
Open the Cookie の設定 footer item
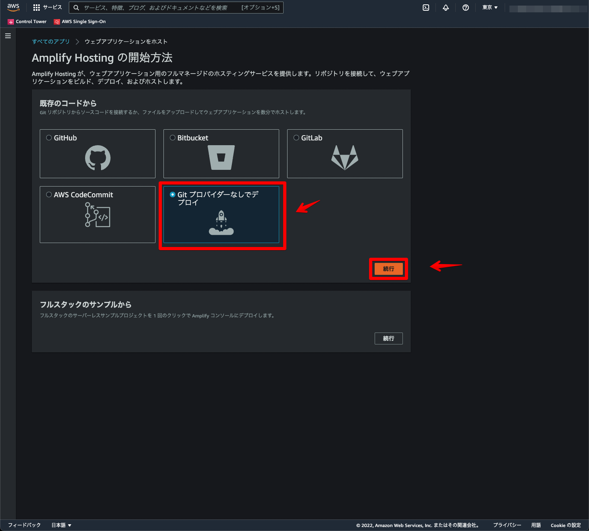tap(565, 525)
